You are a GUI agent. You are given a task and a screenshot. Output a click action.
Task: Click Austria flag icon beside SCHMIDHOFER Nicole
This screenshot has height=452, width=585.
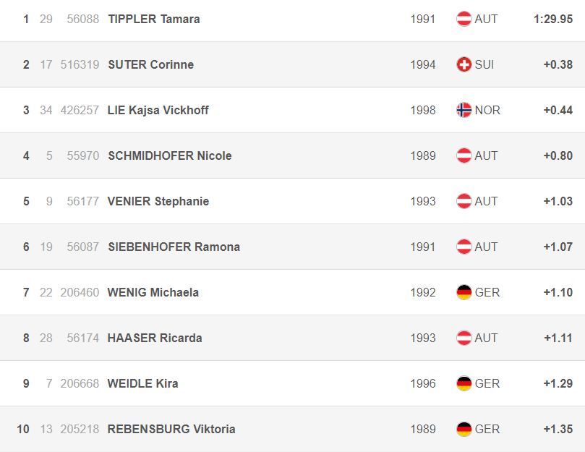point(464,155)
